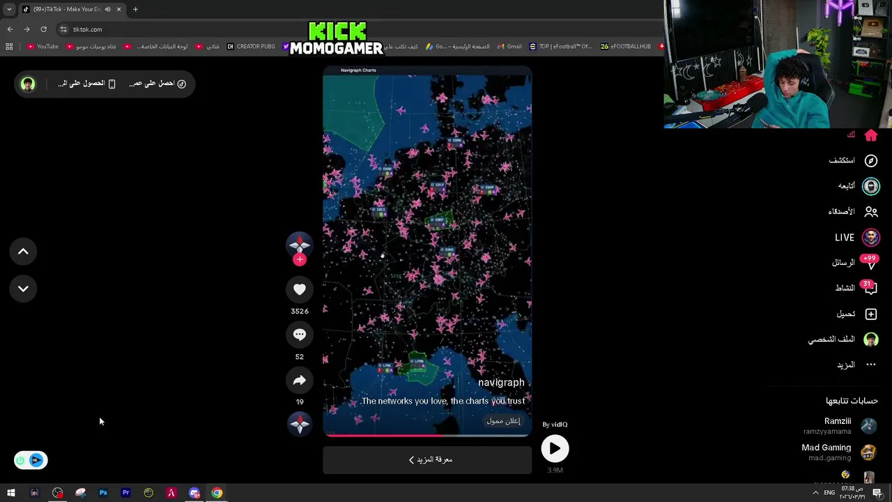Open تحميل (Upload) in the sidebar
The image size is (892, 502).
click(857, 314)
